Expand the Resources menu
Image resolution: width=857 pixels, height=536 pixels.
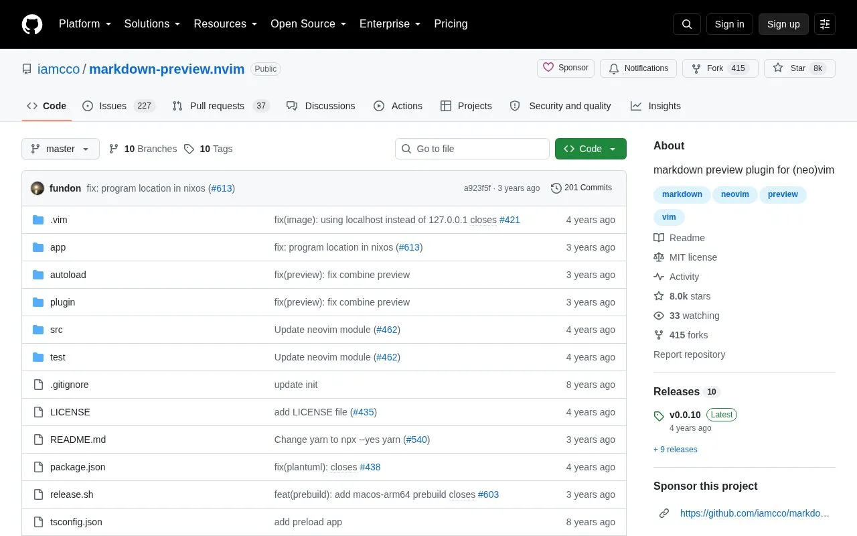226,24
